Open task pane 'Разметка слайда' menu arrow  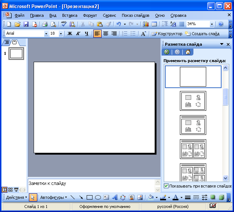click(x=222, y=44)
